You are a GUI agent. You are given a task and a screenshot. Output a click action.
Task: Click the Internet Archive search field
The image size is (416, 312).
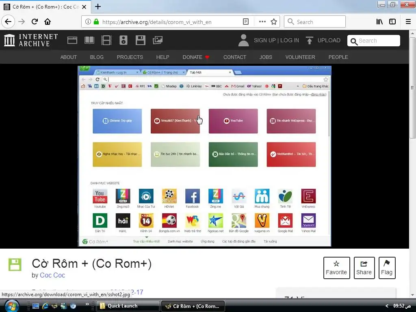pos(374,41)
